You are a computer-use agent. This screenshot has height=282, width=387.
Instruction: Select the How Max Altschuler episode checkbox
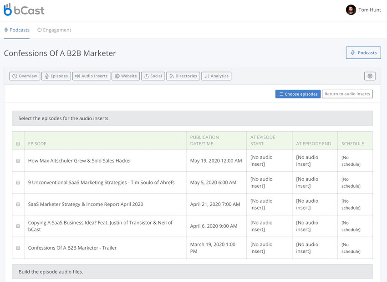point(18,160)
